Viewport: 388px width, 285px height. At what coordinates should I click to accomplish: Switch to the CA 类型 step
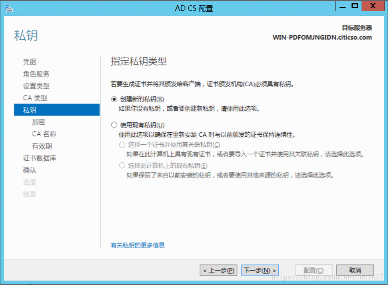point(35,98)
